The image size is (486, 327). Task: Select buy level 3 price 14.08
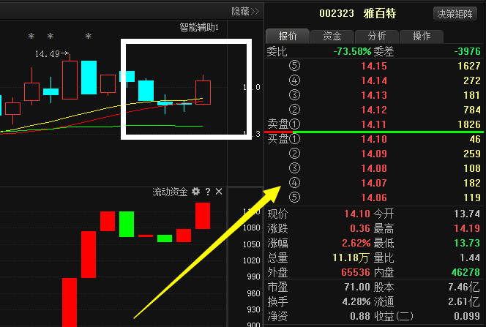[x=374, y=168]
